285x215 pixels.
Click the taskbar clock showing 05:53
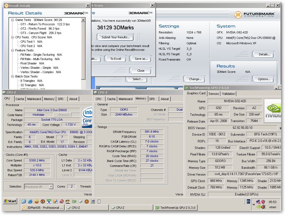point(272,202)
